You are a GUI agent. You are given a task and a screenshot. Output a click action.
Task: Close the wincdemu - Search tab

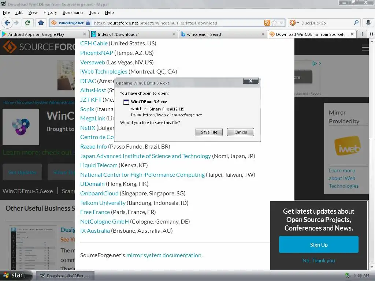263,34
